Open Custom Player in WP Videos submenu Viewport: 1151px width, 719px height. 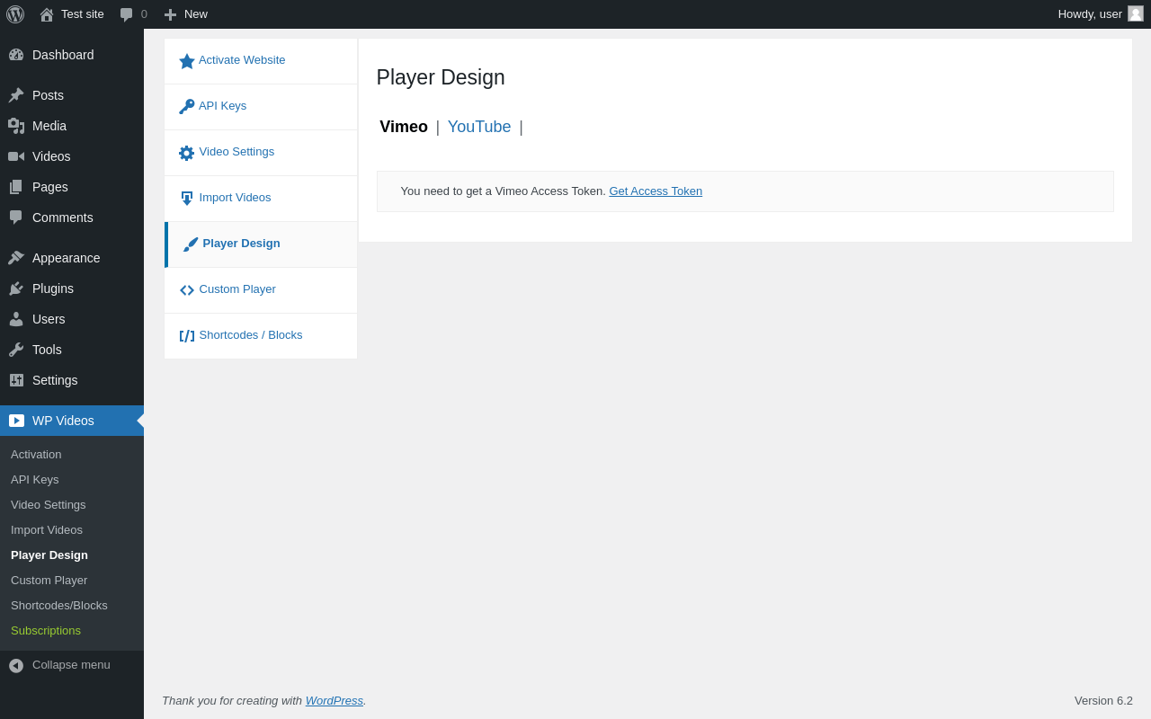(x=49, y=580)
